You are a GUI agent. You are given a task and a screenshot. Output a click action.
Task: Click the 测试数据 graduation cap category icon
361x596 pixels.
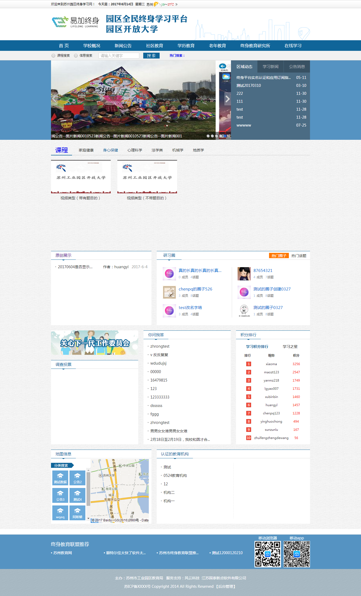pyautogui.click(x=60, y=478)
